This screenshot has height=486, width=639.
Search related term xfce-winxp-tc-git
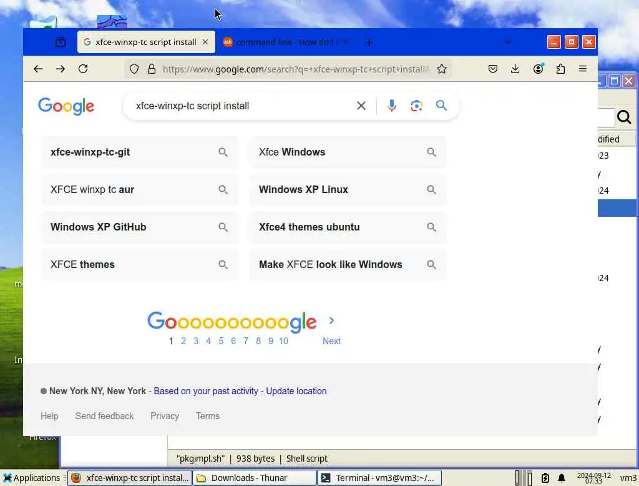[139, 152]
